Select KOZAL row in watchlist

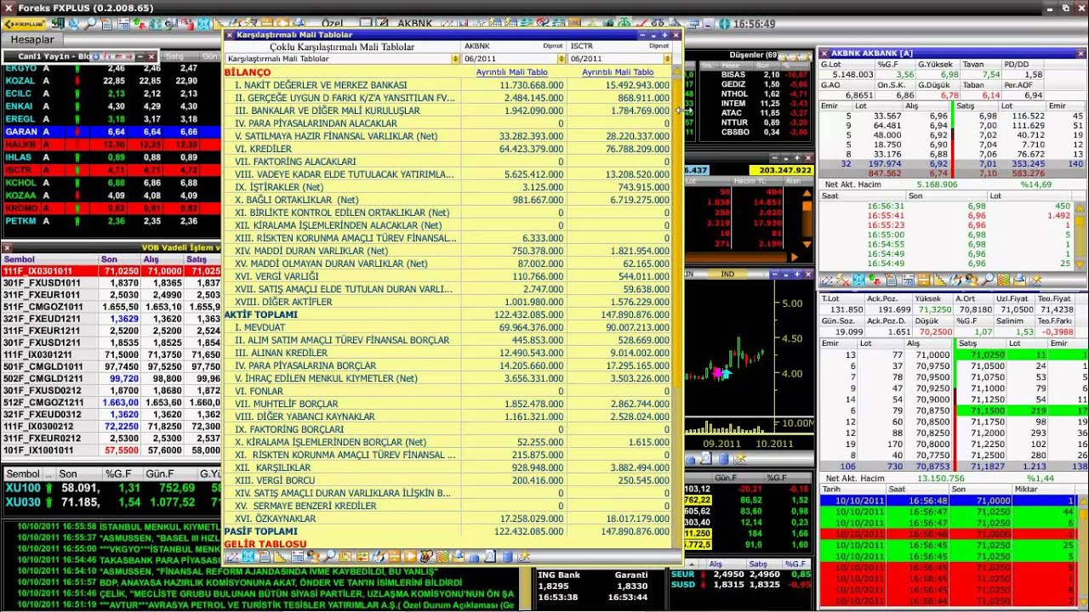(x=111, y=81)
